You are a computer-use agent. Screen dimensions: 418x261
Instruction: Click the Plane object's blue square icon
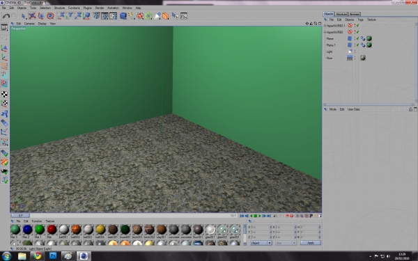click(350, 38)
